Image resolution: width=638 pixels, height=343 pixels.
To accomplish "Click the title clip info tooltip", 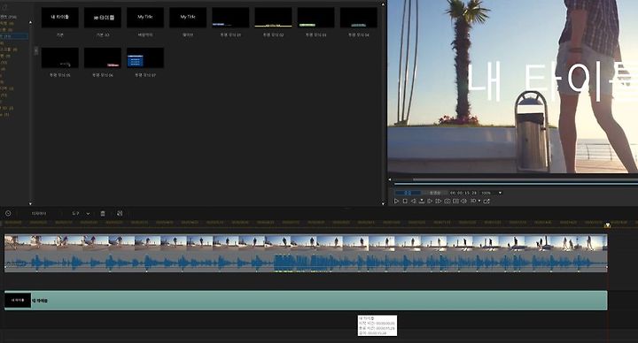I will (x=377, y=325).
